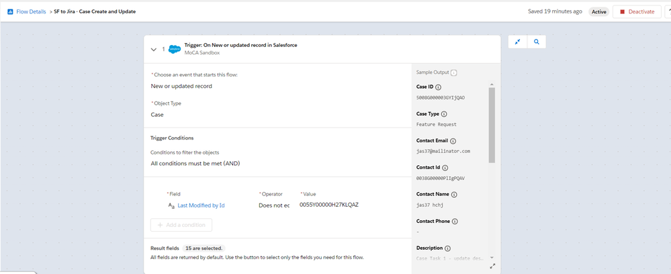
Task: Click the Contact Phone info icon
Action: click(x=455, y=222)
